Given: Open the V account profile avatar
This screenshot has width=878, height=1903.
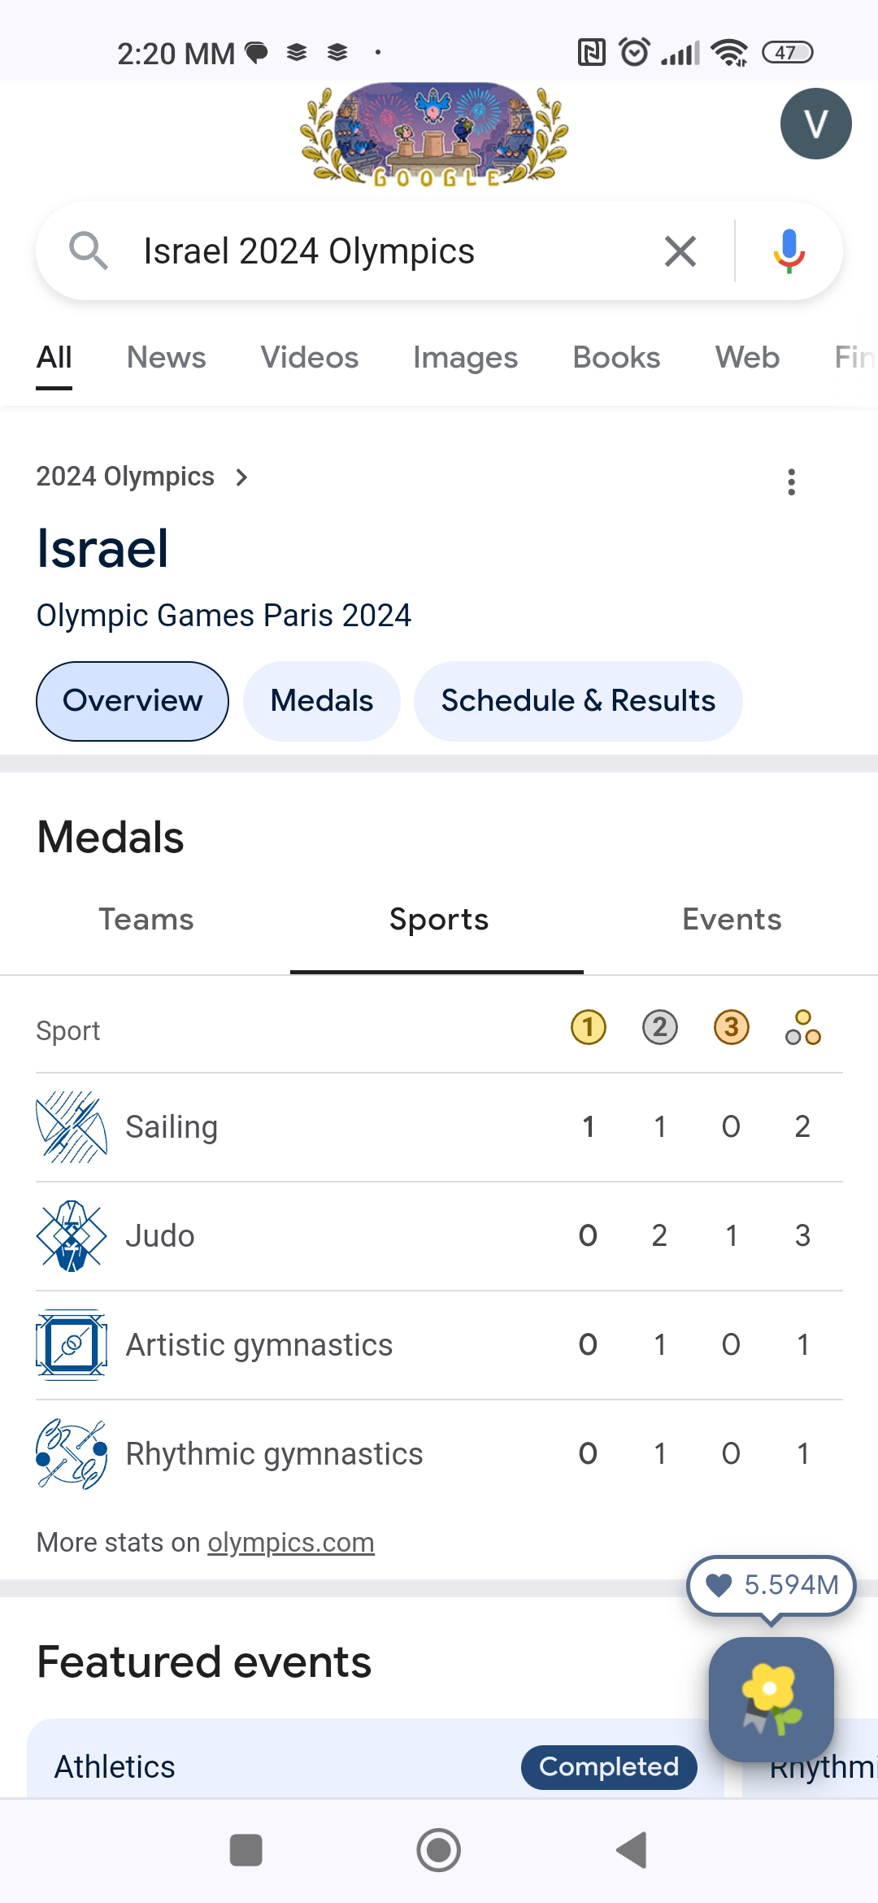Looking at the screenshot, I should point(815,124).
